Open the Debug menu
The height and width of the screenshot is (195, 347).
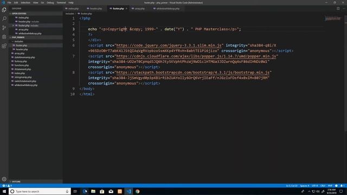coord(50,3)
